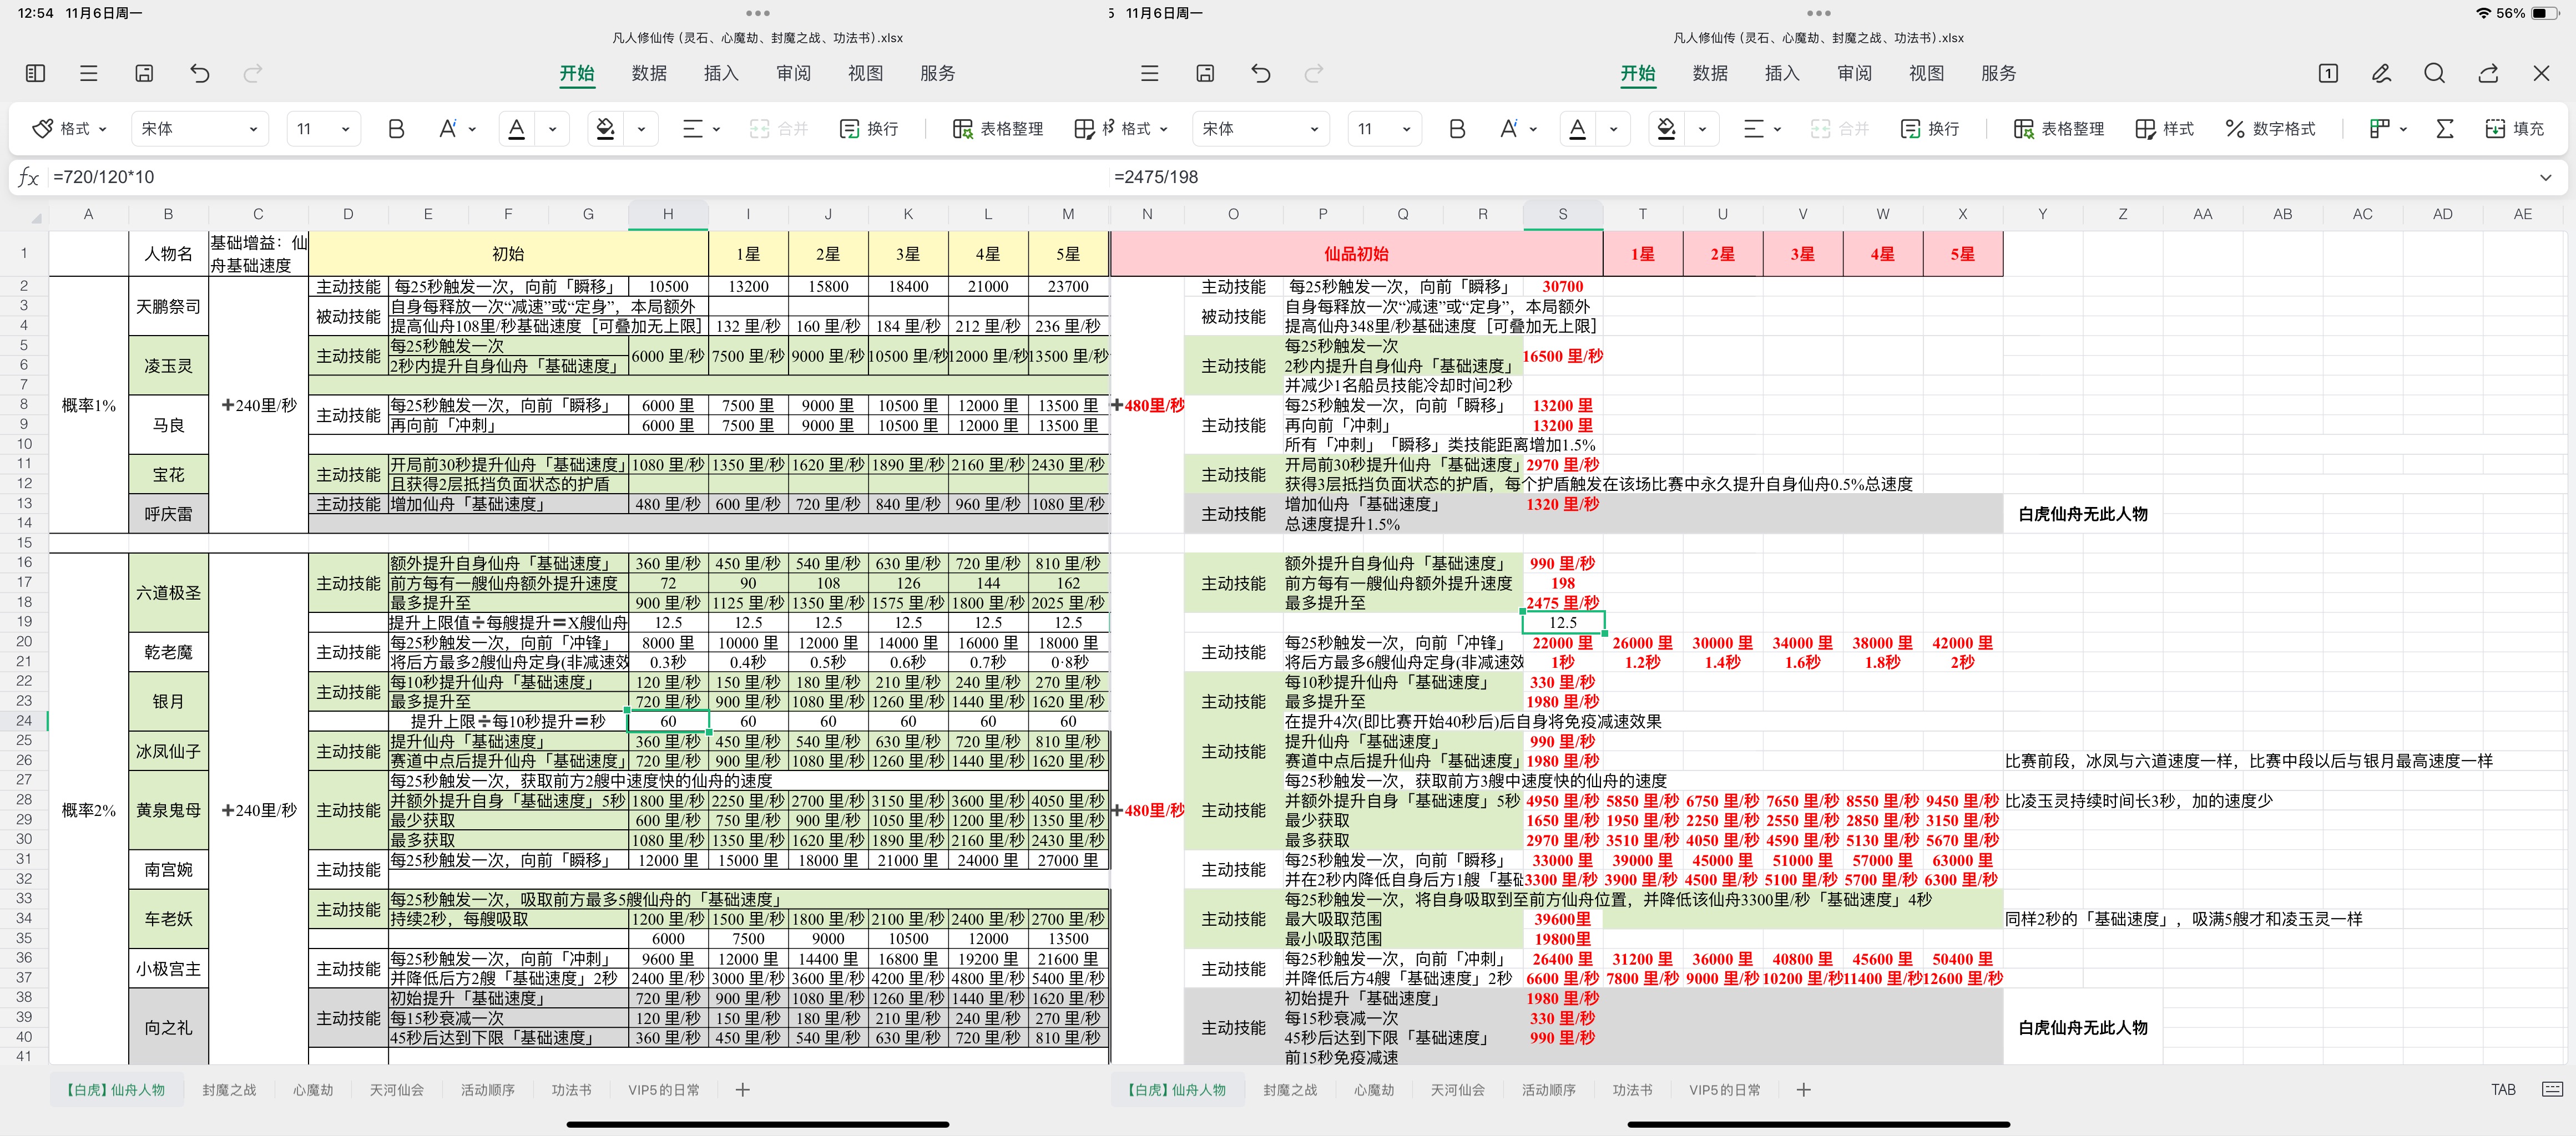
Task: Open 表格整理 in left window
Action: point(997,129)
